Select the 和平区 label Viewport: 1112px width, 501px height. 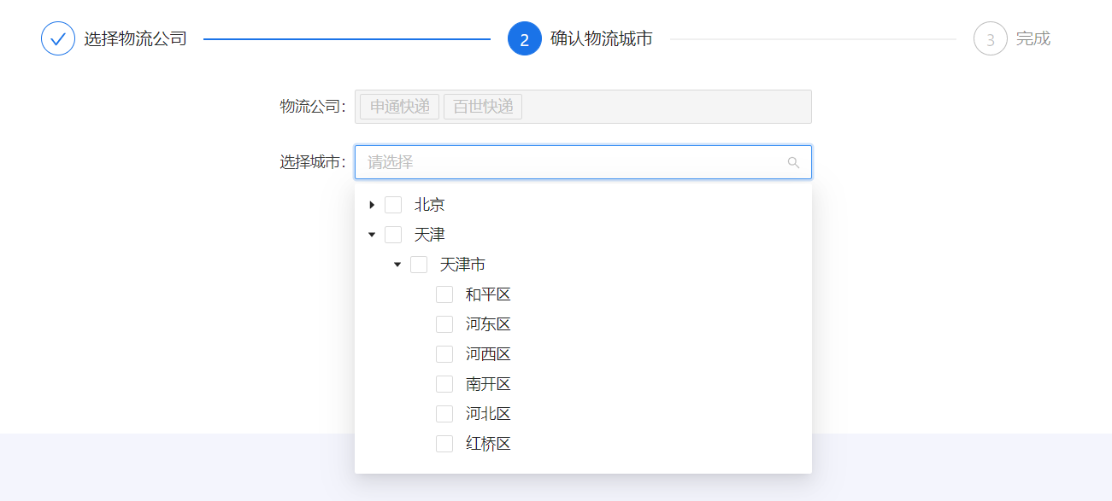(488, 294)
